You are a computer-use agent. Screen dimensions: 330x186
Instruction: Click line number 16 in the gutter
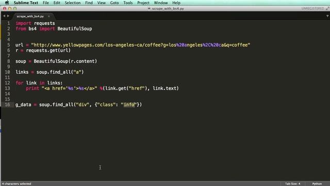click(7, 104)
